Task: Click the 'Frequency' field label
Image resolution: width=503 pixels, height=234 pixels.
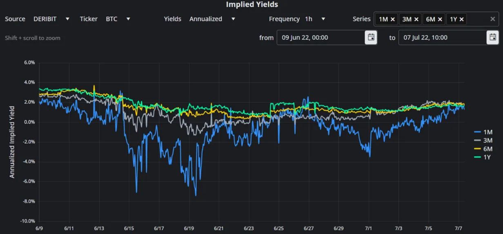Action: point(284,19)
